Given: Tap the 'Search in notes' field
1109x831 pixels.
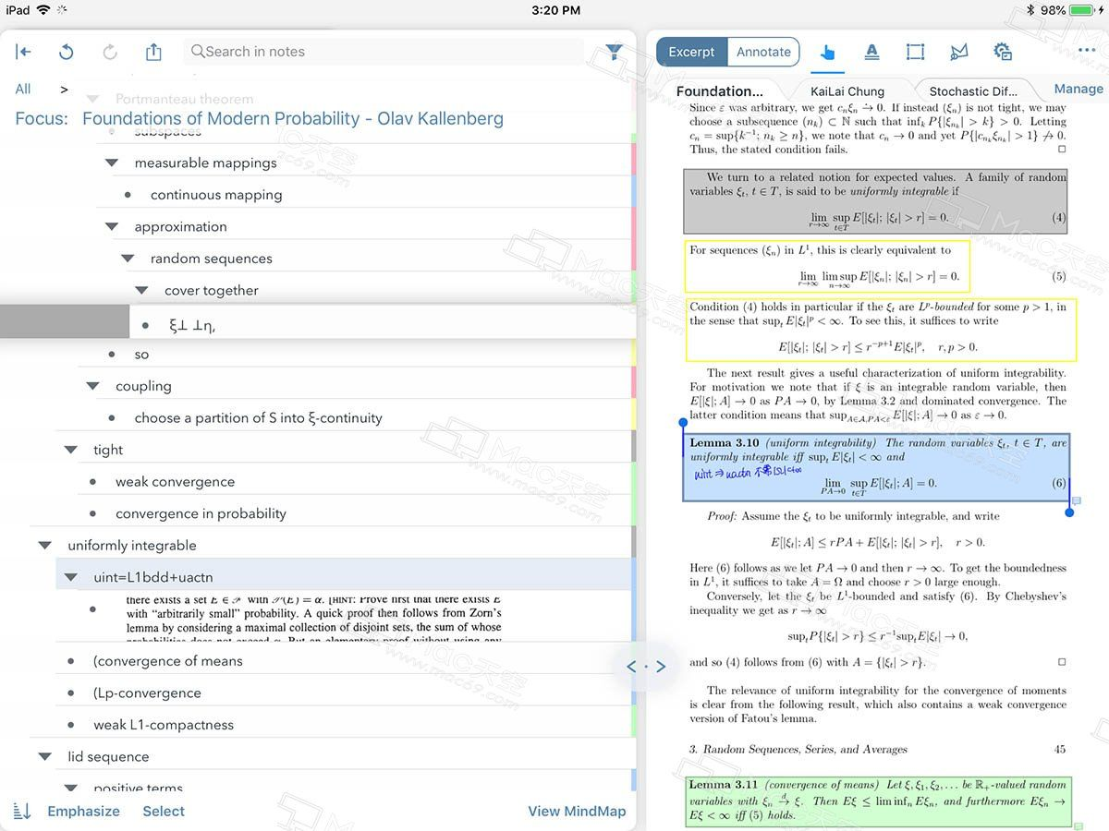Looking at the screenshot, I should click(384, 52).
